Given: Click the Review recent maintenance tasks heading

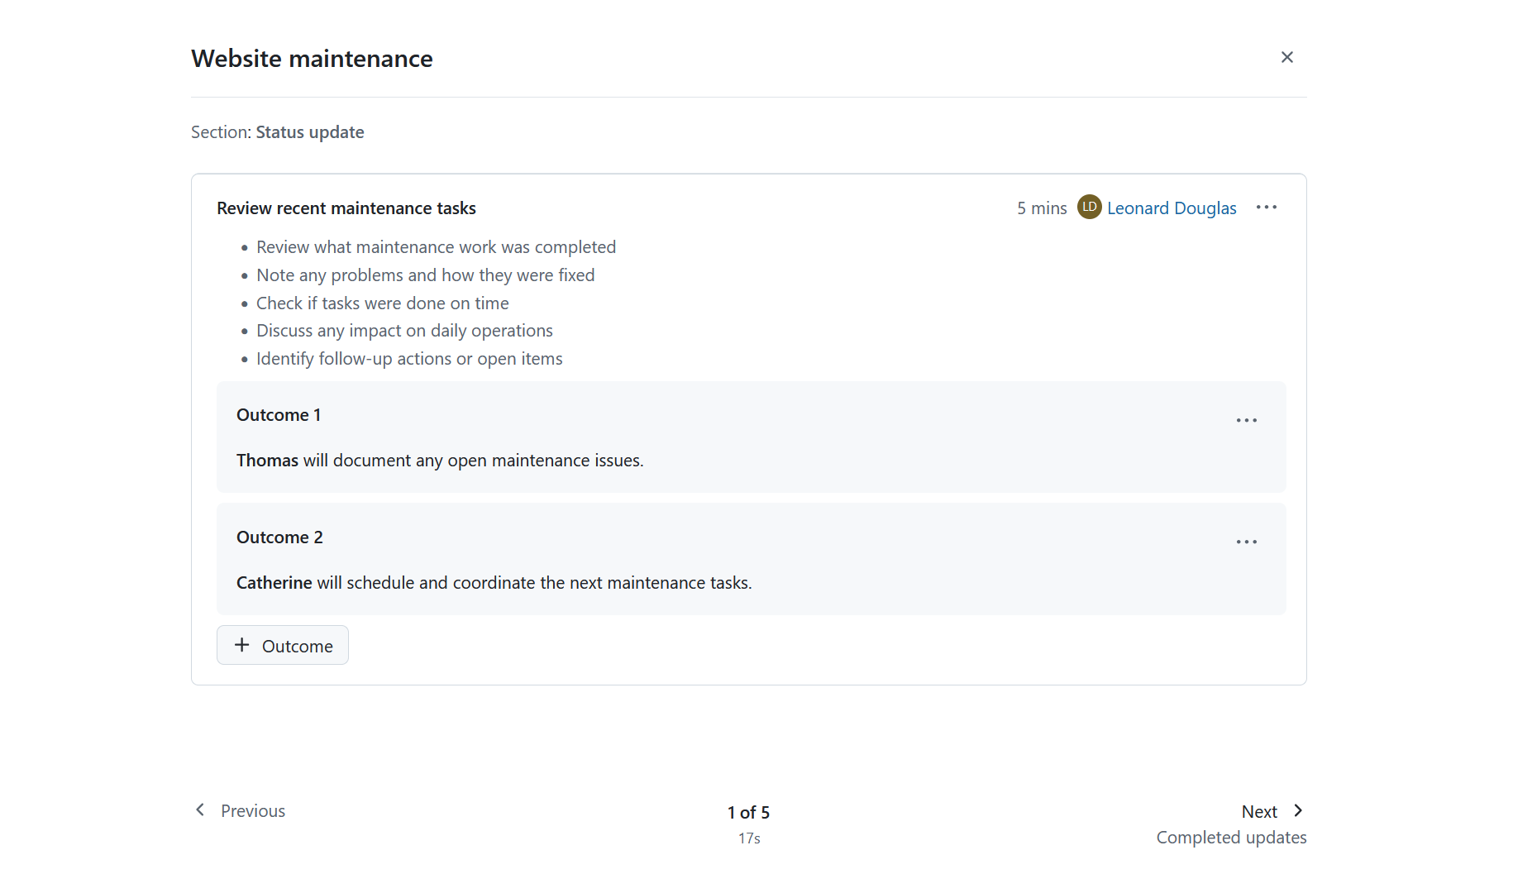Looking at the screenshot, I should coord(346,208).
